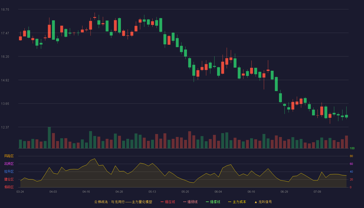Select the 07-09 date label
The height and width of the screenshot is (208, 364).
click(317, 192)
